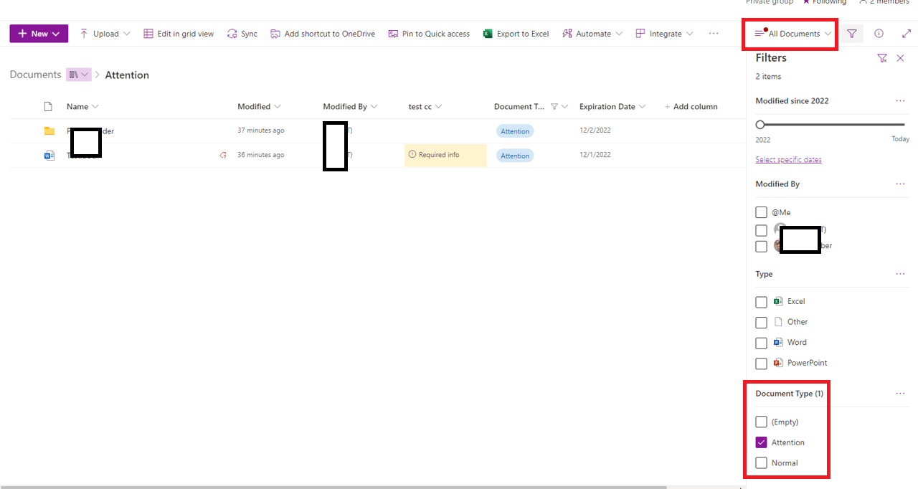The height and width of the screenshot is (489, 918).
Task: Click the Word document icon in second row
Action: pyautogui.click(x=49, y=155)
